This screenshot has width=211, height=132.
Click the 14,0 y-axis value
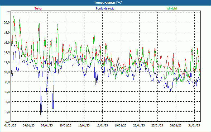tap(7, 52)
